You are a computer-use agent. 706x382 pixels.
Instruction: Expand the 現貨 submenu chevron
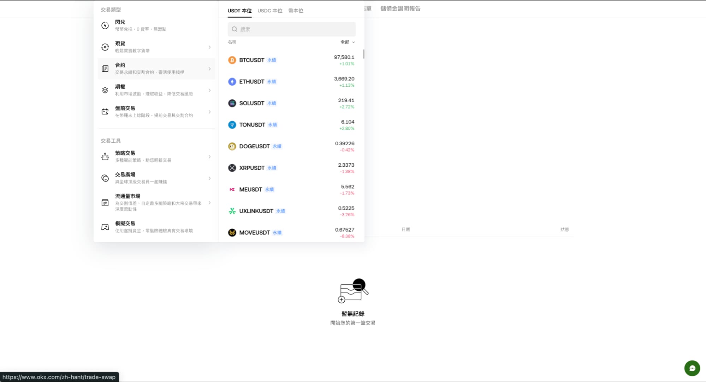(209, 47)
